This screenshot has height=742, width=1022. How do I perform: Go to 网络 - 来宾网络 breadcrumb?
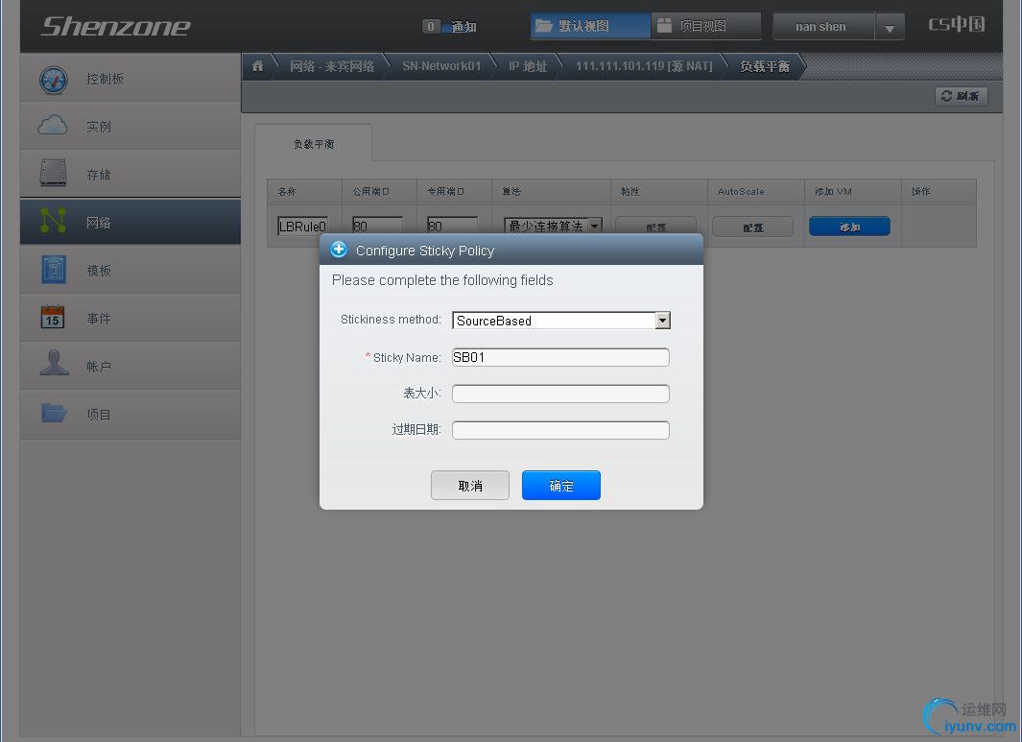click(x=332, y=66)
